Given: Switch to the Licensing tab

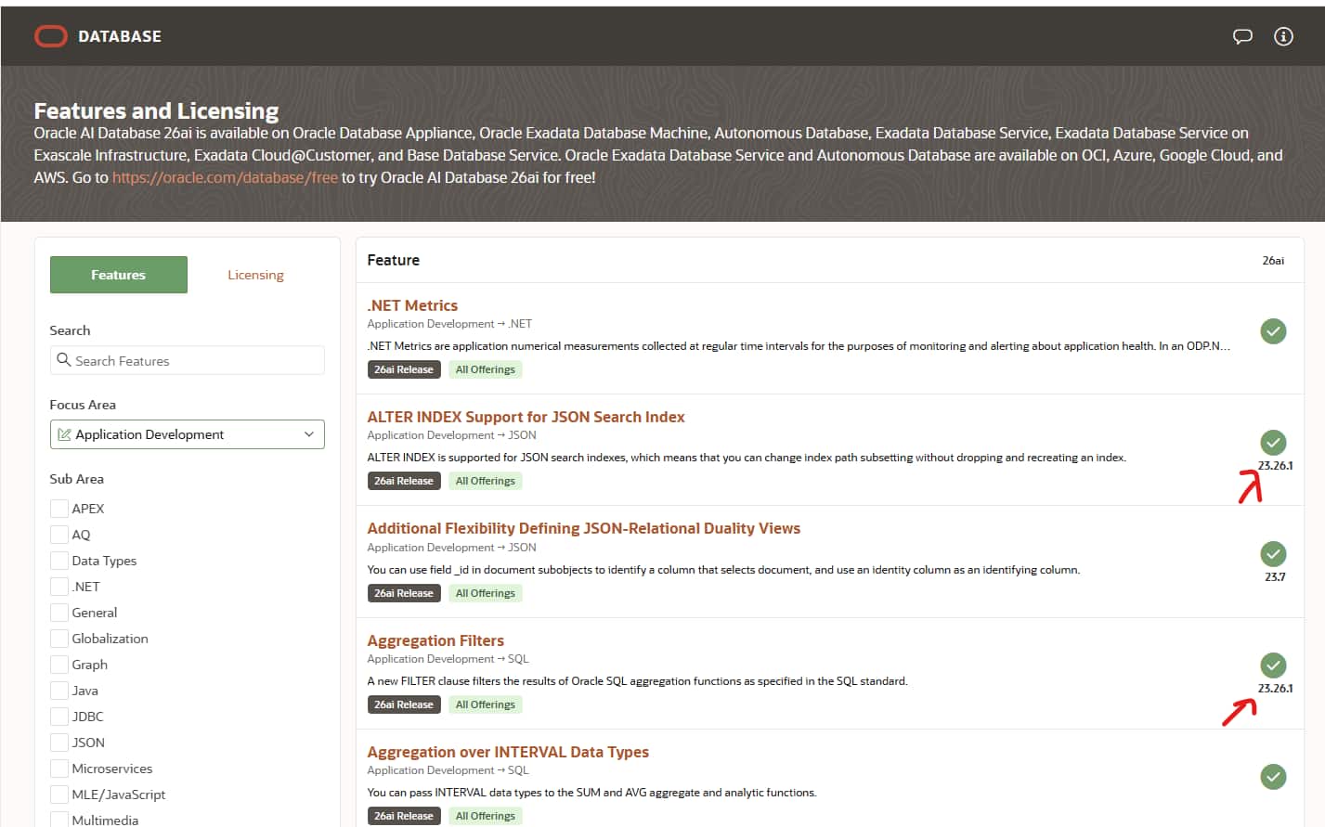Looking at the screenshot, I should [x=255, y=275].
